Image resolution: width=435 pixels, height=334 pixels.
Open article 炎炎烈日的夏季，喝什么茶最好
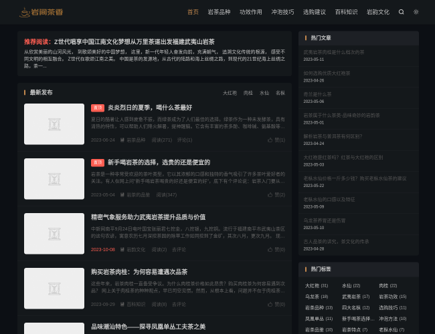click(x=150, y=108)
